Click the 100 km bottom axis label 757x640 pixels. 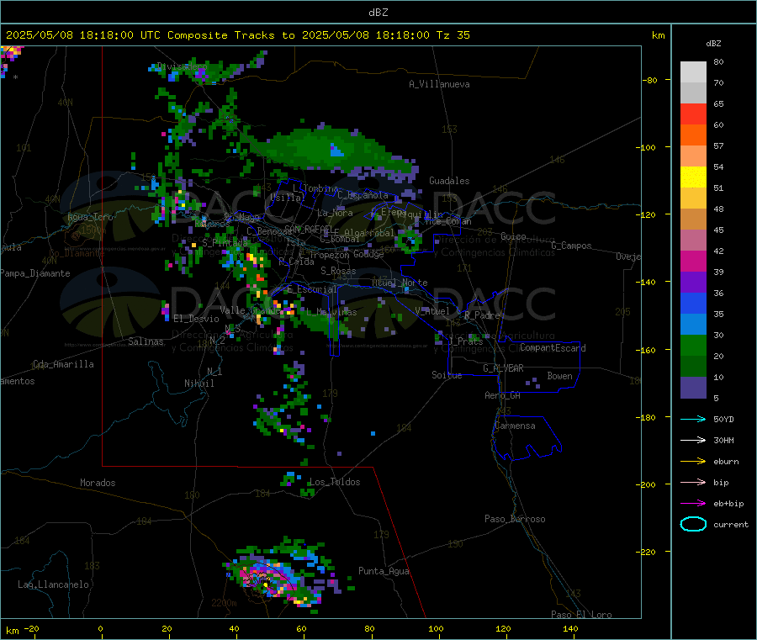click(x=436, y=628)
